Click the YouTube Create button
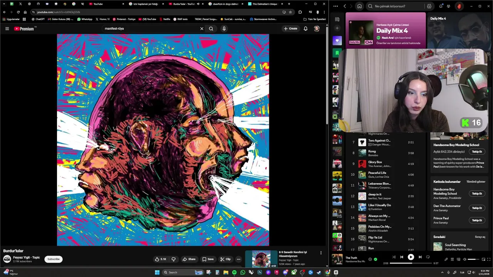 pyautogui.click(x=290, y=28)
